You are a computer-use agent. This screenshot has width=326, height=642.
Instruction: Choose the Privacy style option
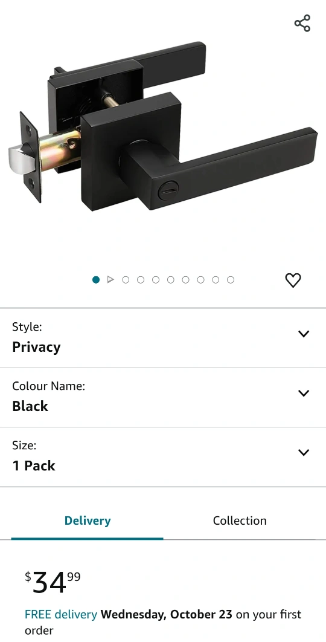(36, 347)
